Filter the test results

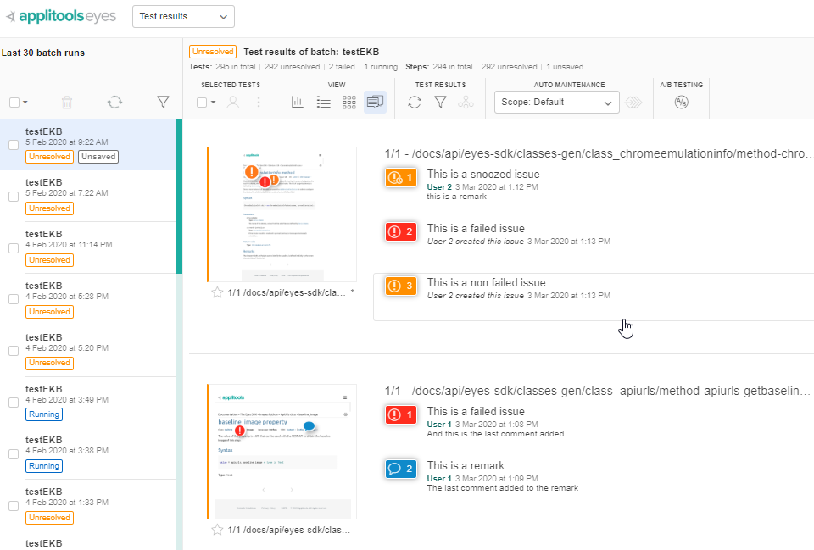[440, 103]
